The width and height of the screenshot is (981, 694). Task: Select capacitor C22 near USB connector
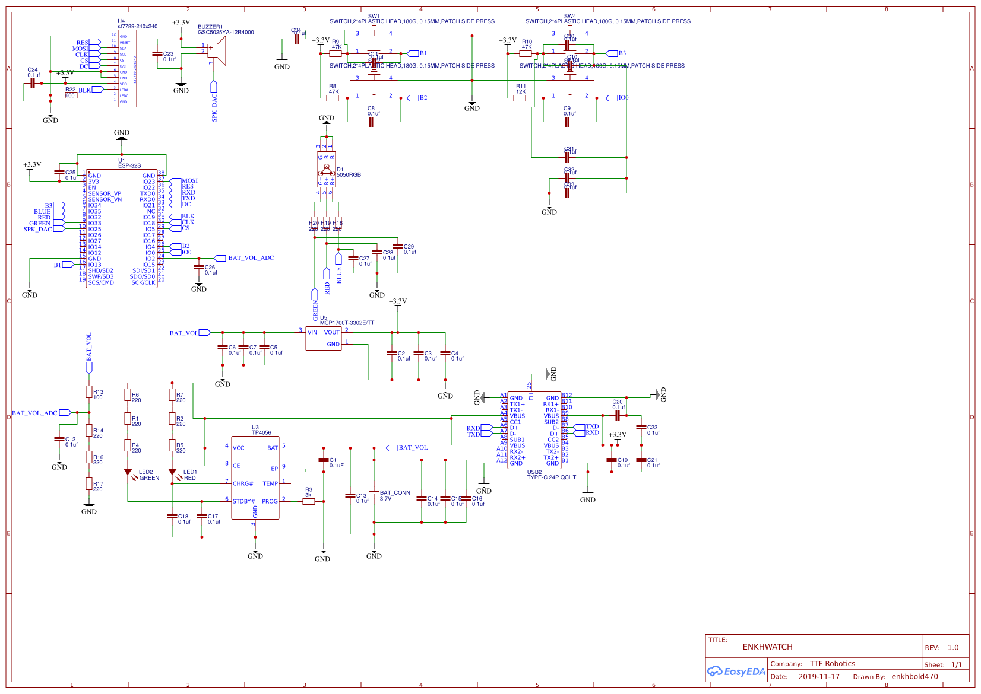point(641,427)
